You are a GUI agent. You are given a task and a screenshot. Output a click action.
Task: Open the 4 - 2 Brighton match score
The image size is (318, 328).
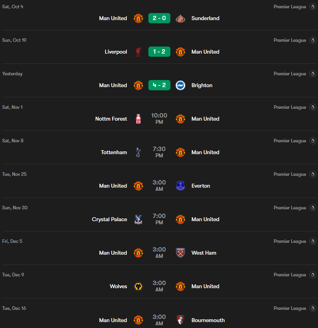click(159, 86)
